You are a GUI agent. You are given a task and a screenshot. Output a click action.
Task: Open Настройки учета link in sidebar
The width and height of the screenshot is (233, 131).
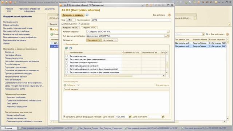(11, 22)
